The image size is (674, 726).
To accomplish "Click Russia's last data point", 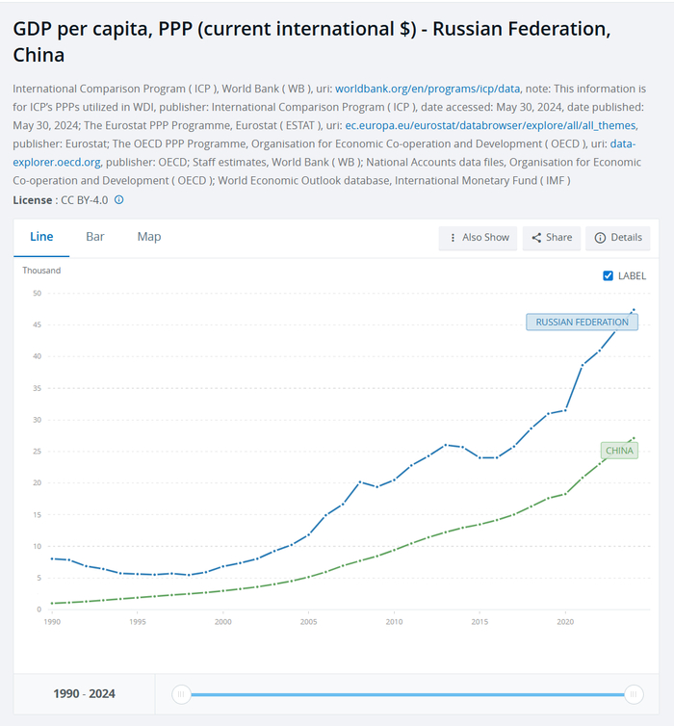I will (634, 309).
